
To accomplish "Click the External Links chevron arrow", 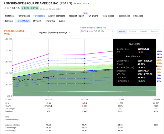I will [88, 4].
